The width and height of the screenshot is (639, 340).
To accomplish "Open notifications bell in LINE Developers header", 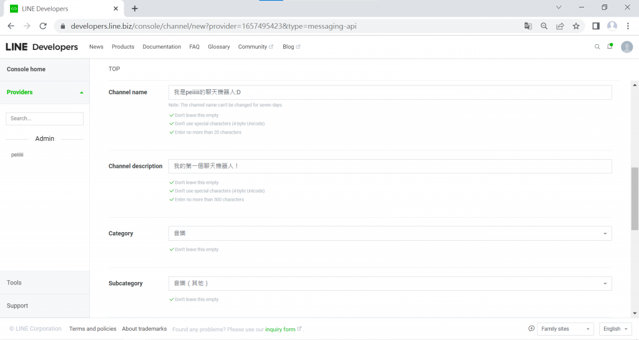I will click(610, 46).
